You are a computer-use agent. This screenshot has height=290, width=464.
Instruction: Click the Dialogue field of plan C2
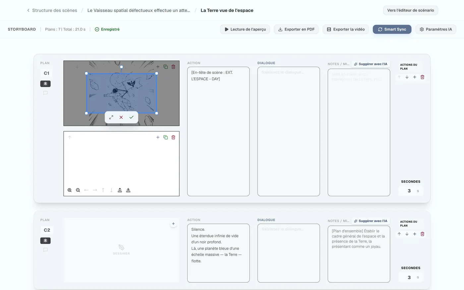pyautogui.click(x=289, y=253)
